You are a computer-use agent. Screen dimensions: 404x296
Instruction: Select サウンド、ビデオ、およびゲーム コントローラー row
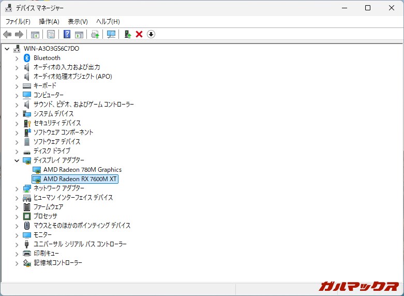coord(84,105)
